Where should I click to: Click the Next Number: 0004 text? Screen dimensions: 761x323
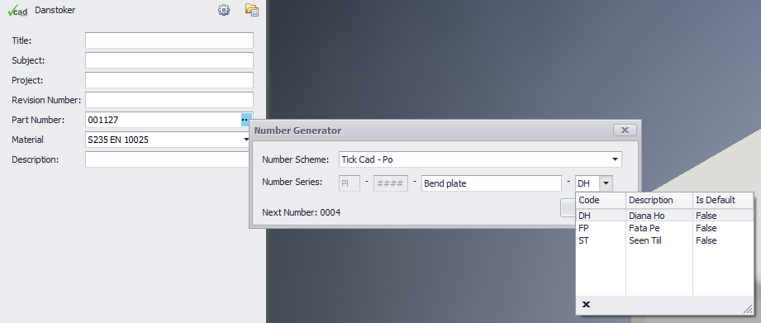click(x=302, y=212)
